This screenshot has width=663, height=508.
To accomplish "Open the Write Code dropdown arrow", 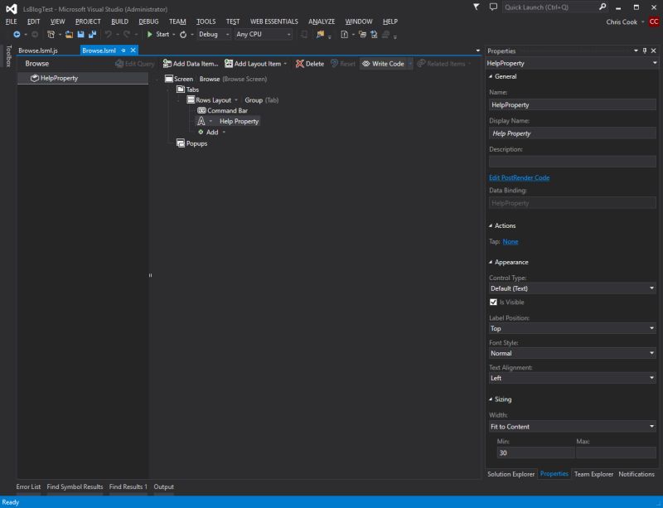I will (409, 64).
